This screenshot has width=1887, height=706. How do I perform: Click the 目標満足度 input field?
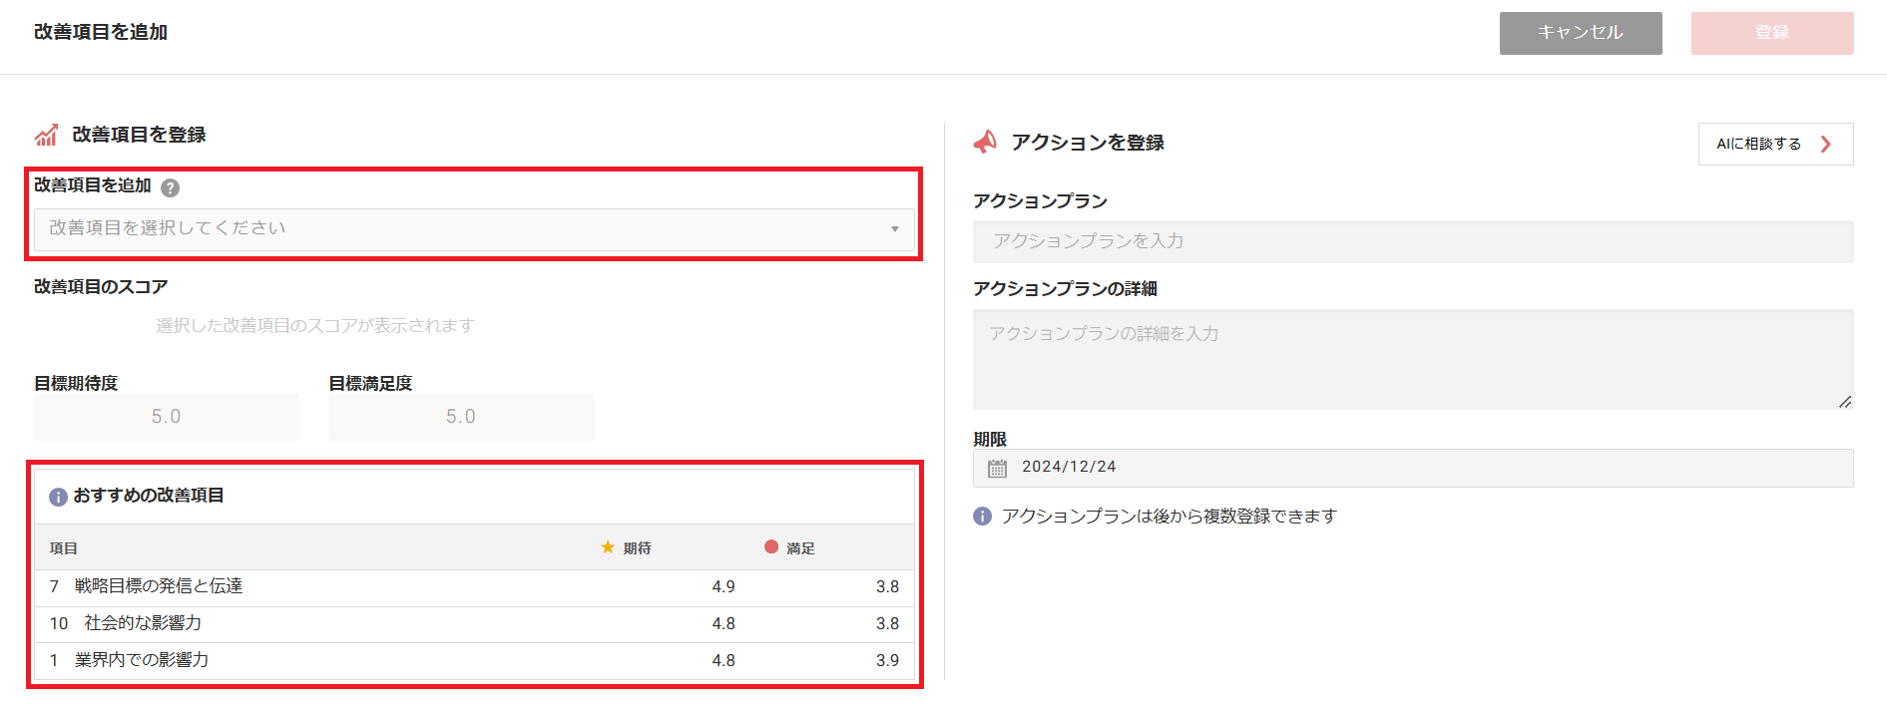[x=461, y=417]
